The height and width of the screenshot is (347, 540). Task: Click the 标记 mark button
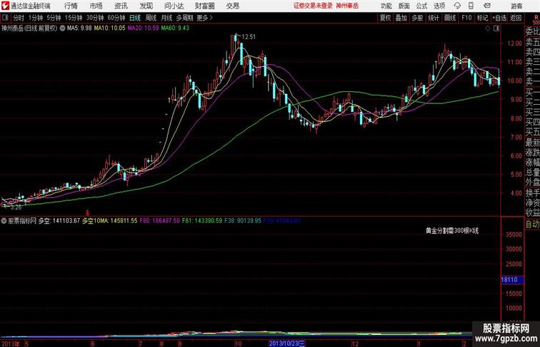[482, 18]
